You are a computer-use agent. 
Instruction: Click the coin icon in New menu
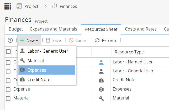(x=22, y=70)
